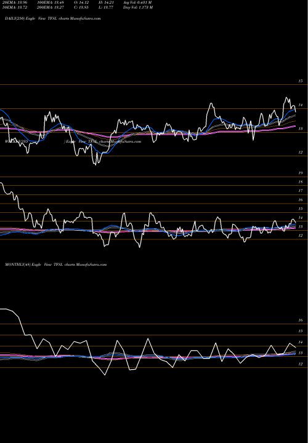This screenshot has width=308, height=443.
Task: Click the 200EMA value in the header
Action: (51, 7)
